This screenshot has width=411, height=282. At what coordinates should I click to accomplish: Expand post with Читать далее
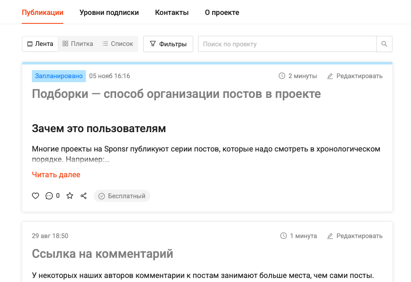point(56,174)
